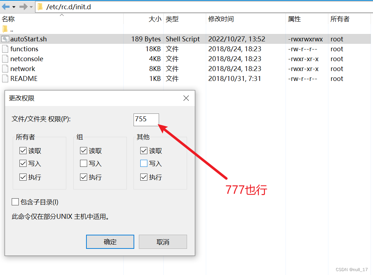Select the autoStart.sh file name
373x275 pixels.
tap(29, 39)
